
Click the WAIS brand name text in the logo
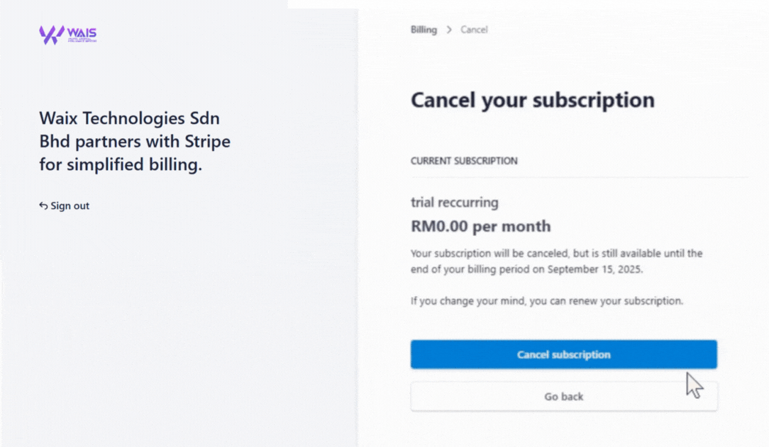click(x=82, y=33)
